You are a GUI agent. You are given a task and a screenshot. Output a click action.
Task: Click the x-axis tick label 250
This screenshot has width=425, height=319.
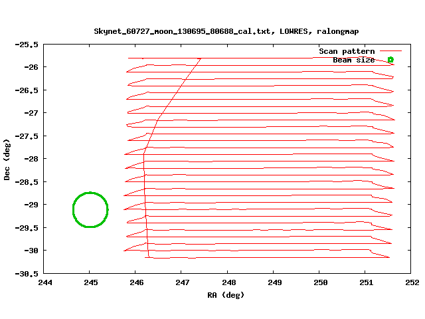click(320, 282)
